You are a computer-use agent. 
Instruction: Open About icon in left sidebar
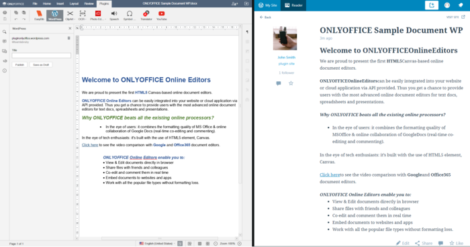[x=5, y=70]
